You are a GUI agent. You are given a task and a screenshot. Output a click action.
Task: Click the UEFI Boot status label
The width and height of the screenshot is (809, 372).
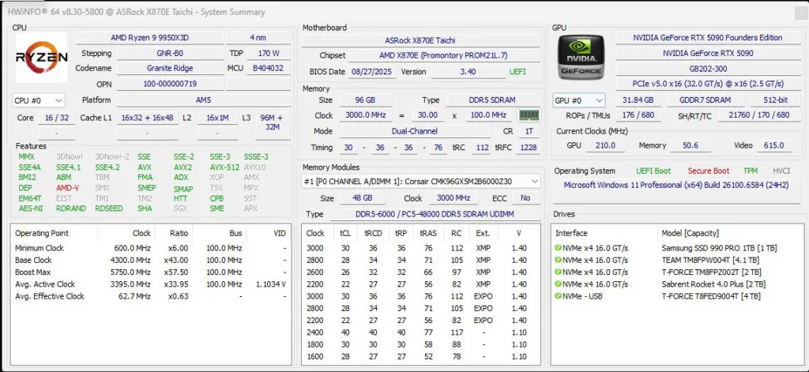[x=653, y=171]
